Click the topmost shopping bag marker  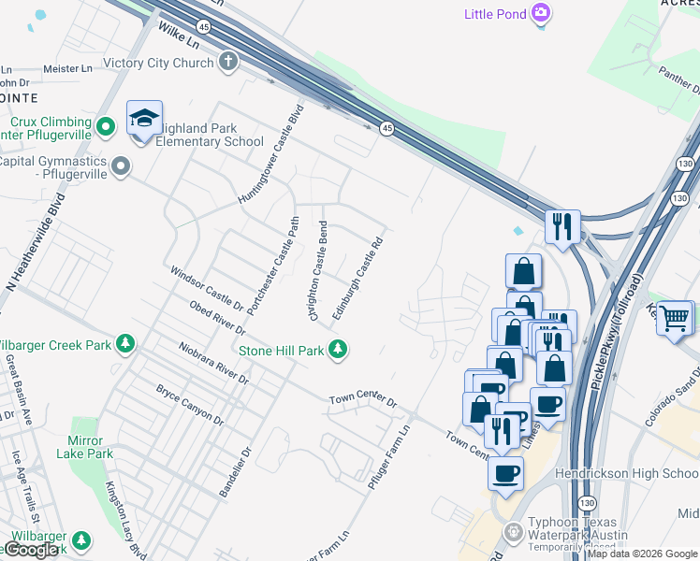[x=524, y=272]
